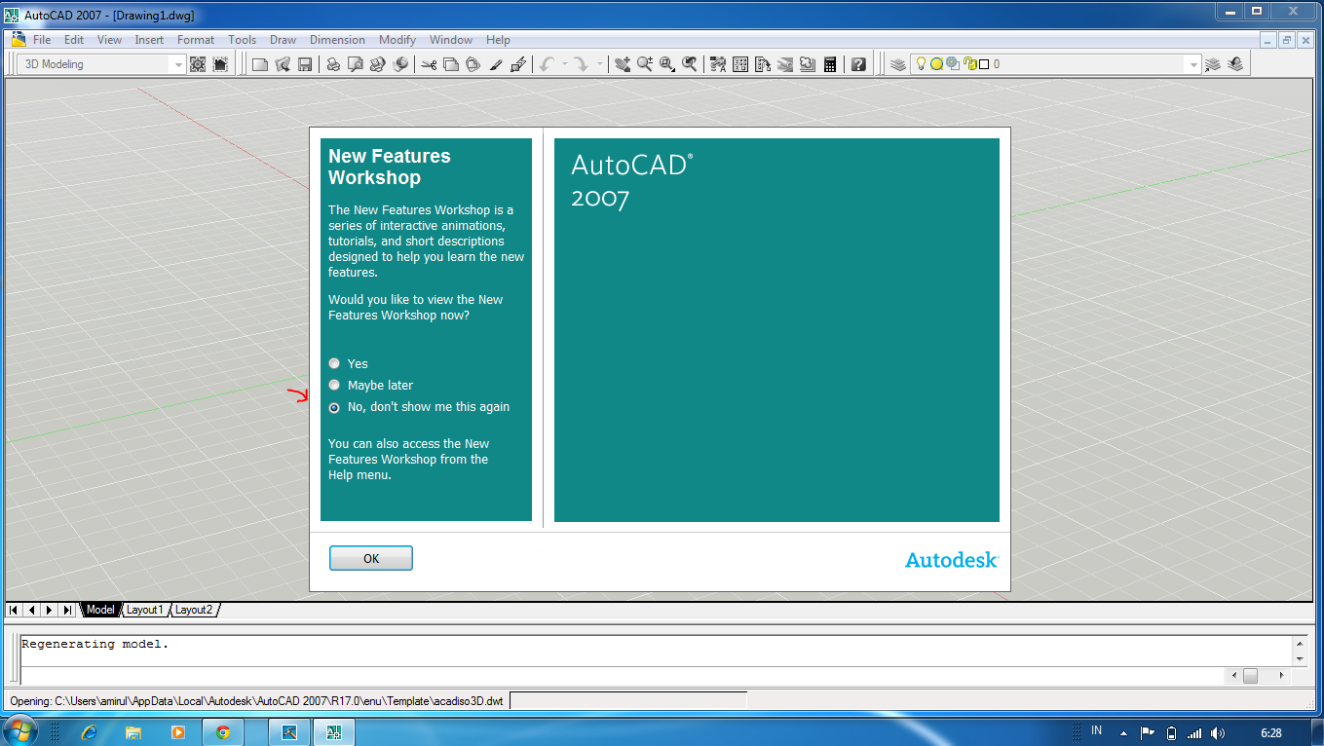Select the Zoom Realtime magnifier icon

645,64
